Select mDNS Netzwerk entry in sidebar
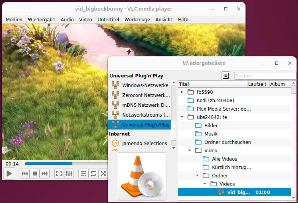The image size is (298, 203). 139,105
